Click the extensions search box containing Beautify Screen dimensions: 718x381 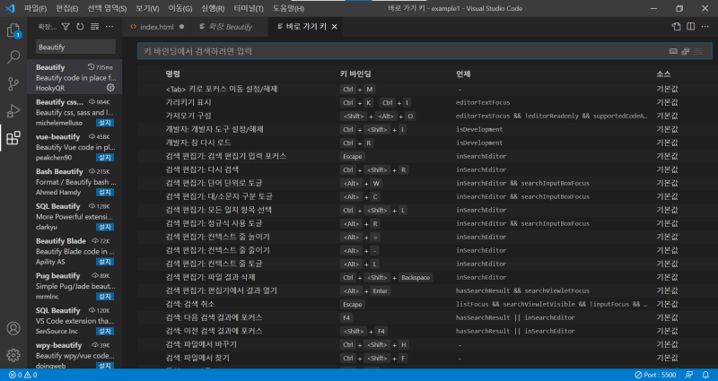75,47
